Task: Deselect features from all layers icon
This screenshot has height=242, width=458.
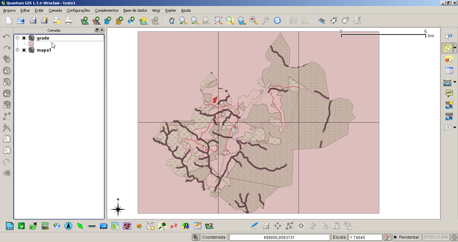Action: pos(449,59)
